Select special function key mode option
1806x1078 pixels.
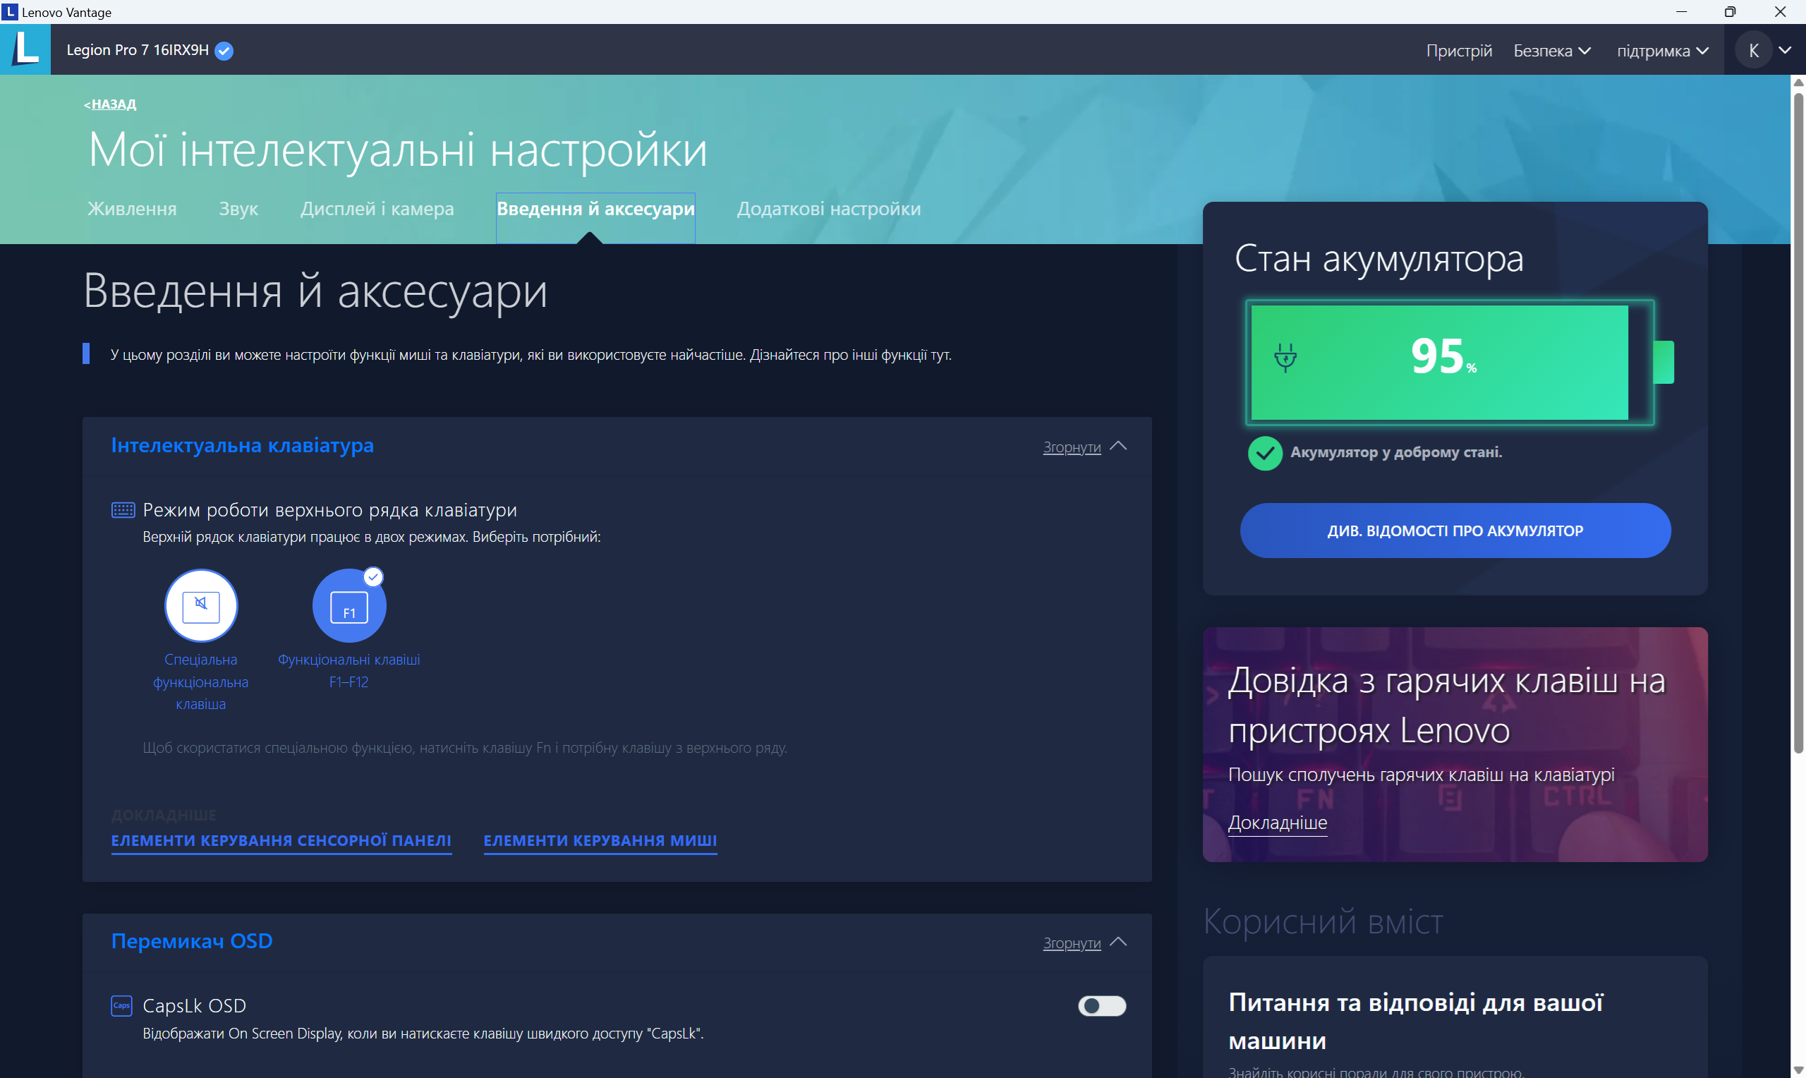point(201,605)
